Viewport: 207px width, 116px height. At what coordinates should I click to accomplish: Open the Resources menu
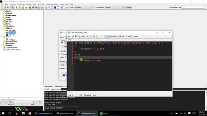[x=21, y=4]
